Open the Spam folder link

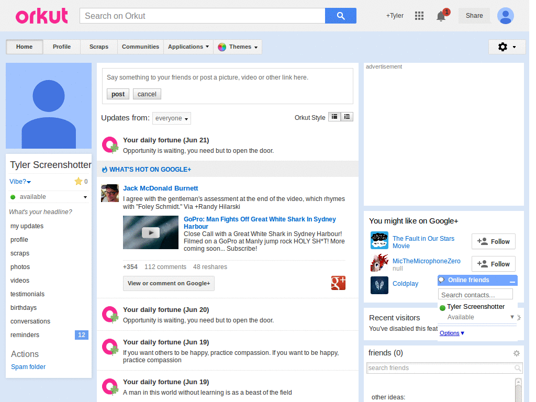coord(28,367)
